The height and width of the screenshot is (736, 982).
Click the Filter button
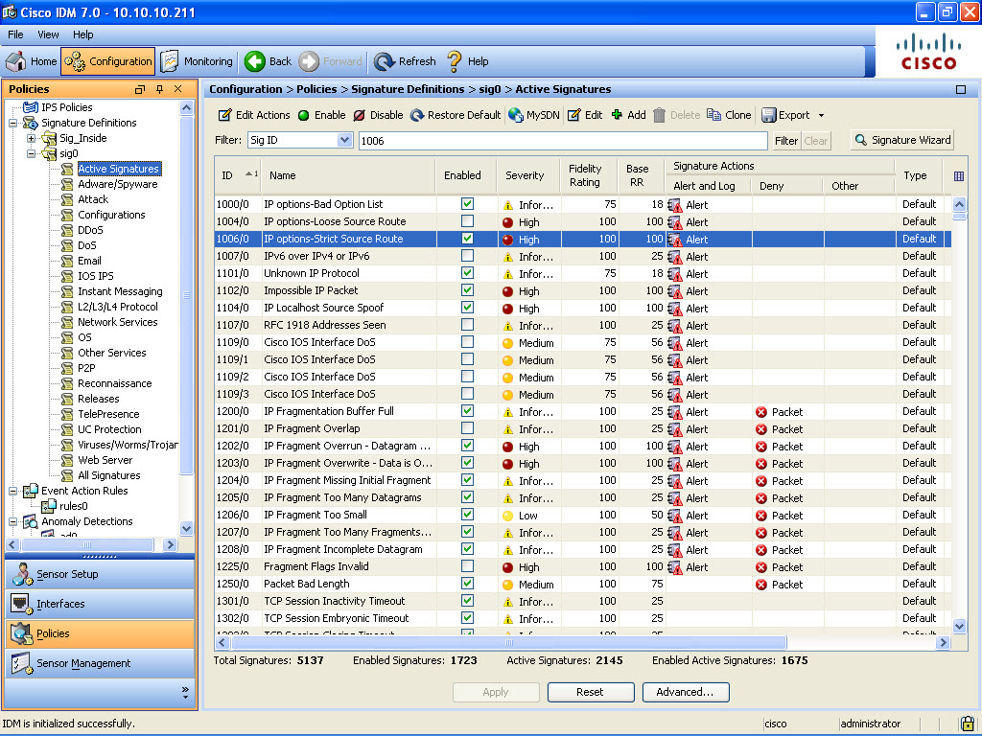tap(786, 141)
